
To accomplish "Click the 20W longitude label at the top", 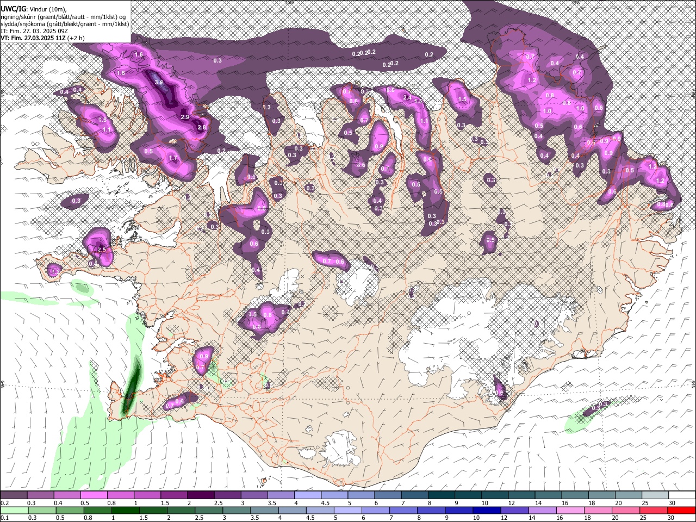I will tap(289, 3).
